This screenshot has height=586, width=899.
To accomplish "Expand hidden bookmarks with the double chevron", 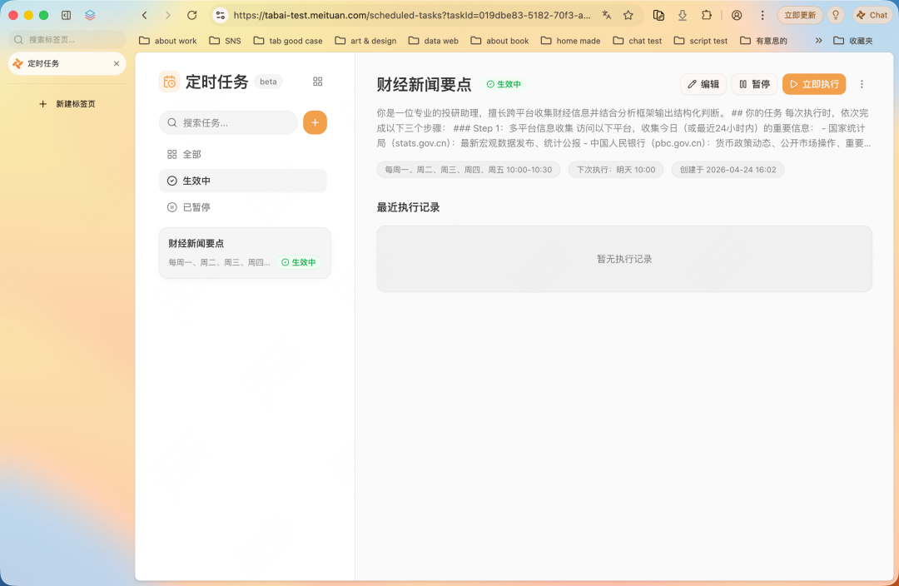I will (x=819, y=41).
